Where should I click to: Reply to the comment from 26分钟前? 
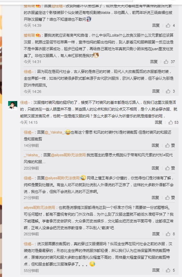pos(156,234)
